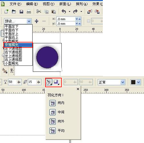Open the 文件(F) menu
The width and height of the screenshot is (144, 143).
tap(15, 4)
